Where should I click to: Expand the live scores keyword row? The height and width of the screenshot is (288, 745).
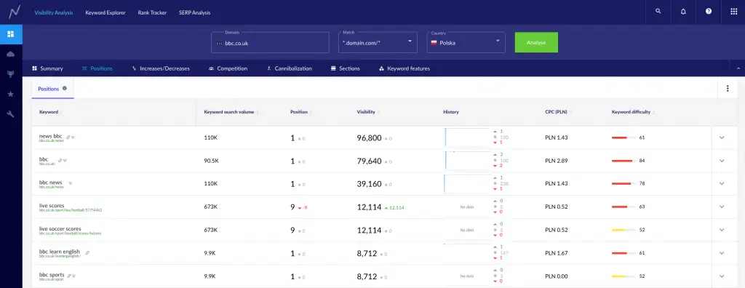722,207
